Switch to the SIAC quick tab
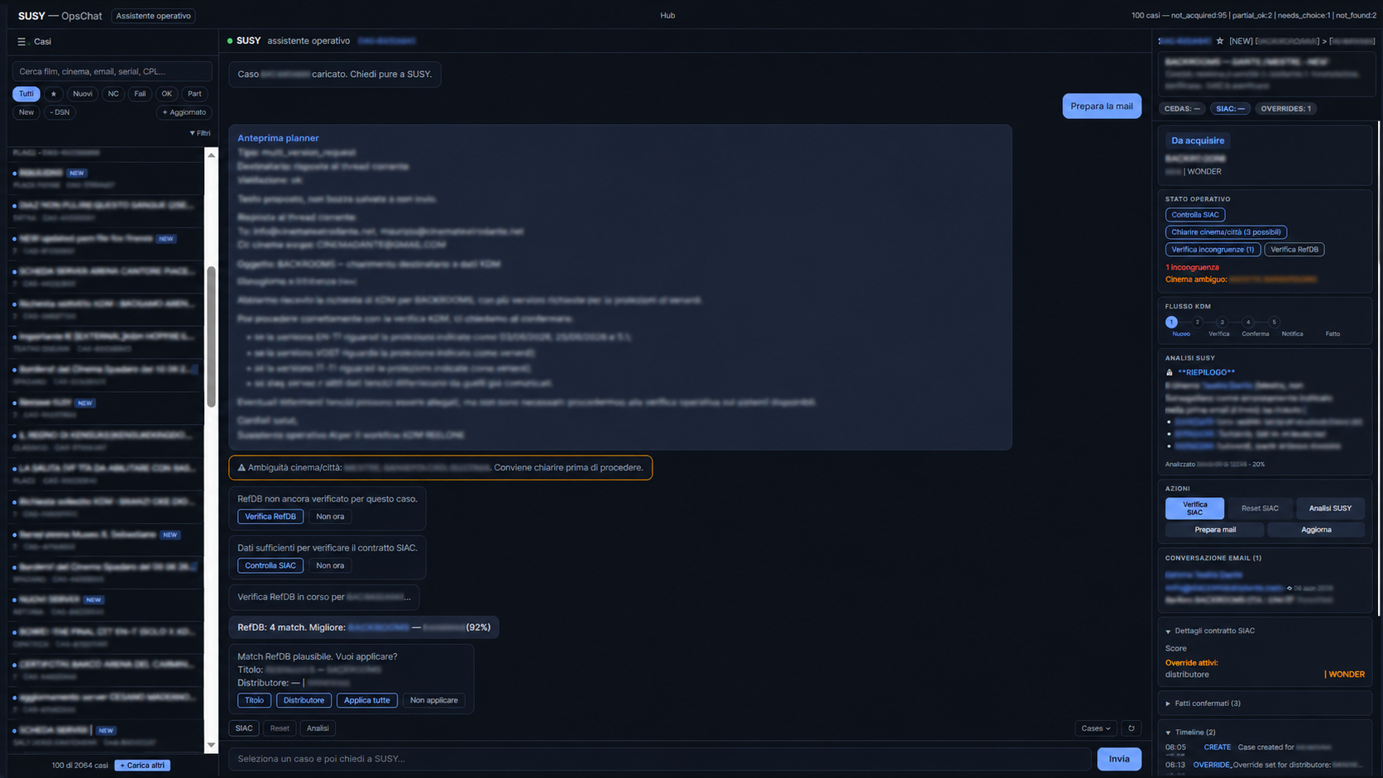 [244, 728]
